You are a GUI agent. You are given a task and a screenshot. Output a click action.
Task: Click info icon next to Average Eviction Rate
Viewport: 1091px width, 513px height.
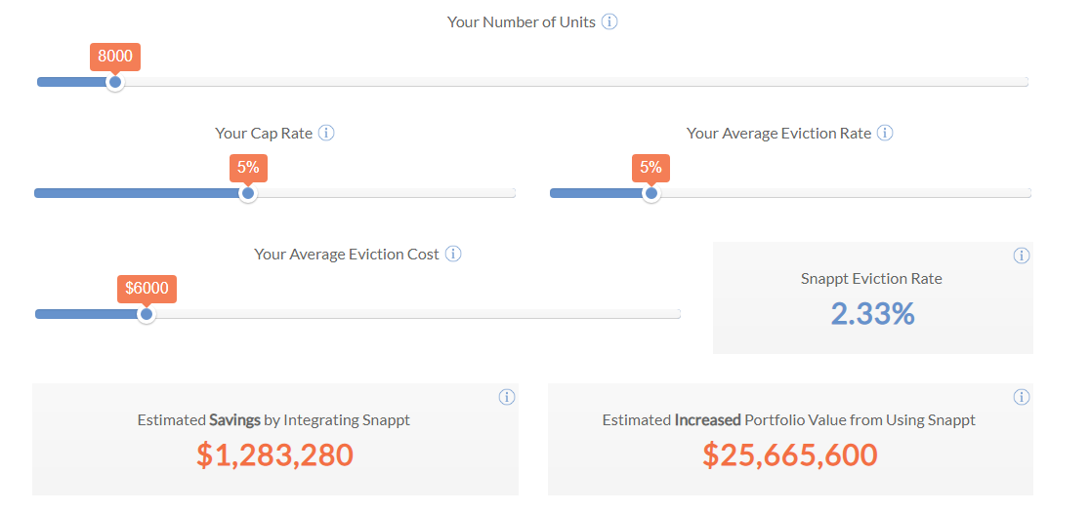coord(885,133)
